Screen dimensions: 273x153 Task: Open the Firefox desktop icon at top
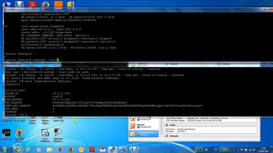(x=45, y=4)
